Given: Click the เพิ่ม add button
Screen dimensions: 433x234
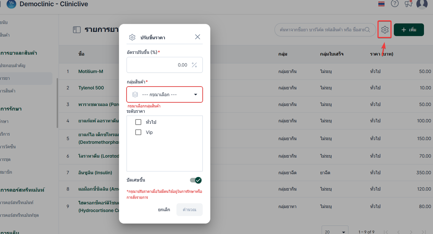Looking at the screenshot, I should click(x=409, y=30).
